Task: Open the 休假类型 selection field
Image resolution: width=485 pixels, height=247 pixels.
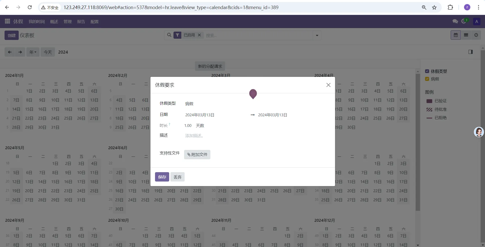Action: click(x=255, y=104)
